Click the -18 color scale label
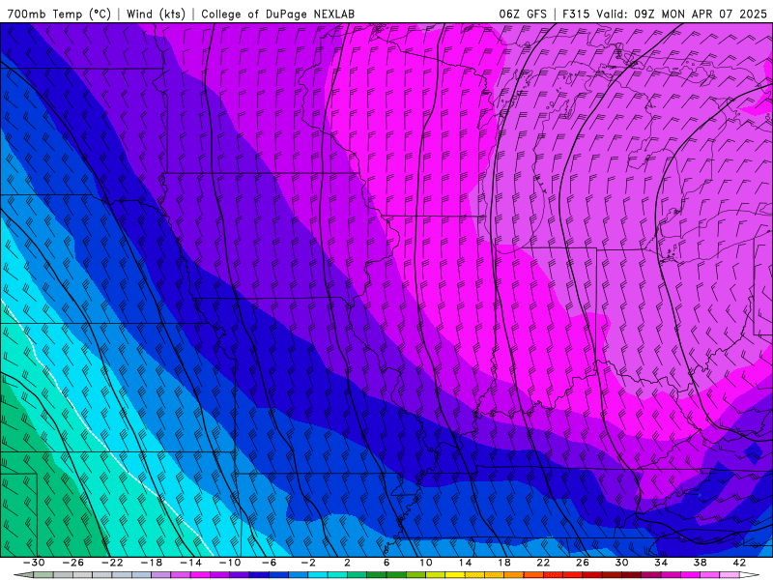 [x=152, y=563]
